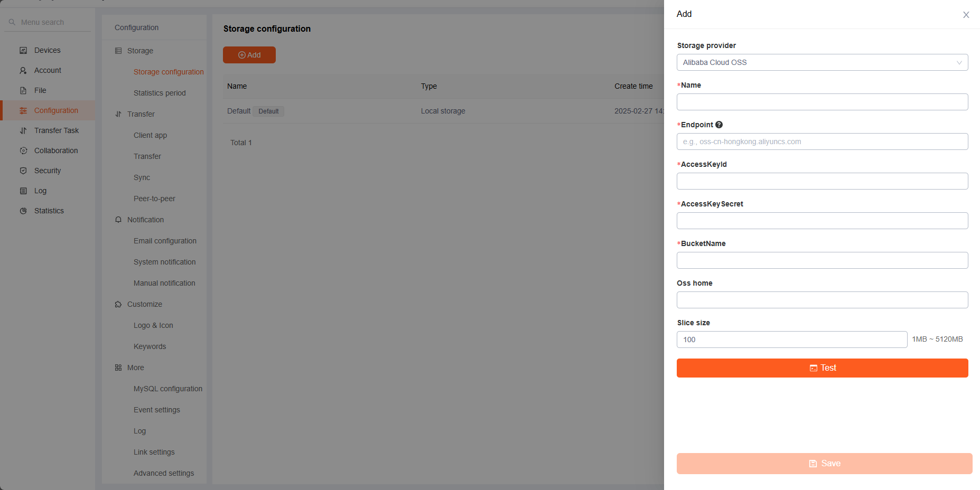
Task: Click the Save button at bottom
Action: [824, 464]
